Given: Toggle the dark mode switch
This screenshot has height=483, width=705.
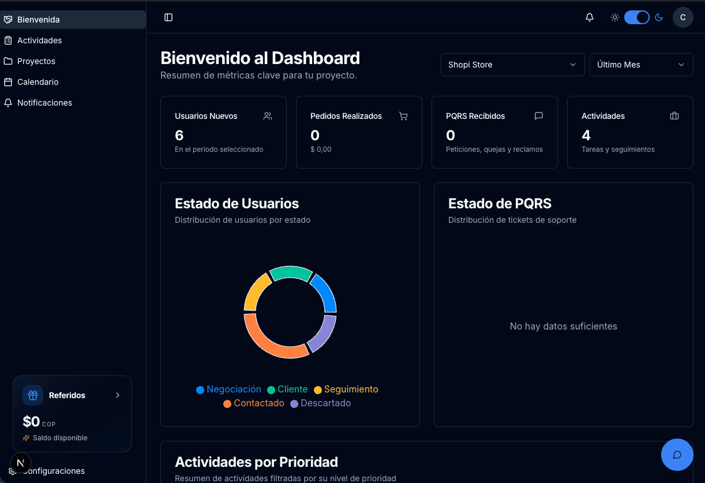Looking at the screenshot, I should click(x=637, y=17).
